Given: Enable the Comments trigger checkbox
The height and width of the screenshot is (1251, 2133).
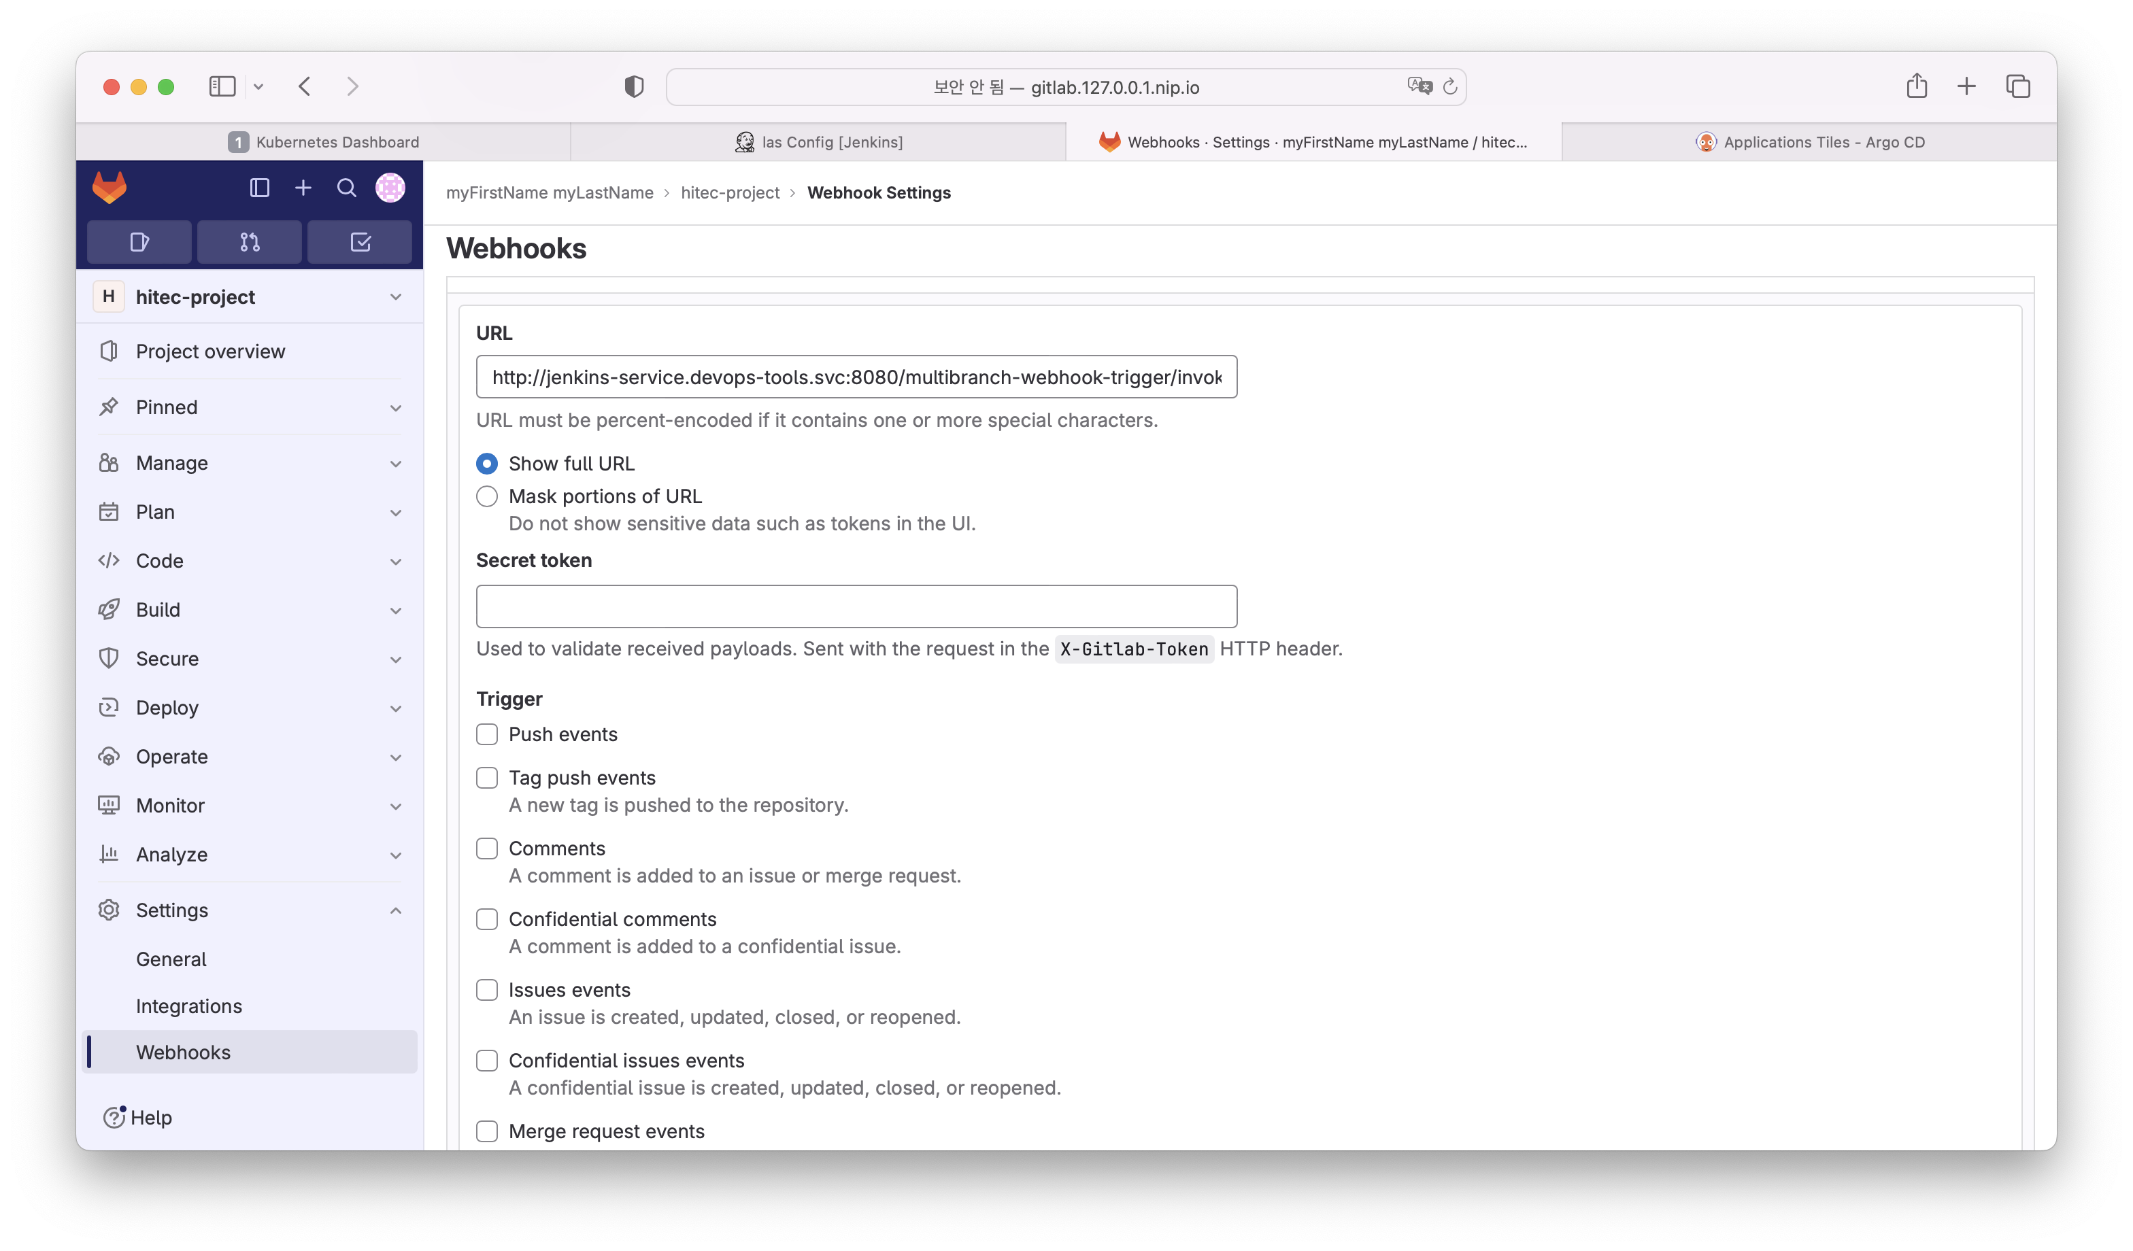Looking at the screenshot, I should pos(487,847).
